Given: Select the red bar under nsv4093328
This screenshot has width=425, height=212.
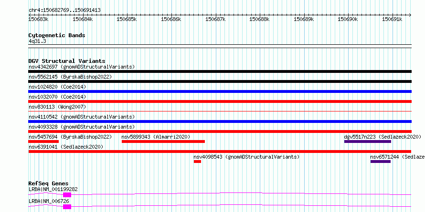Looking at the screenshot, I should tap(220, 131).
